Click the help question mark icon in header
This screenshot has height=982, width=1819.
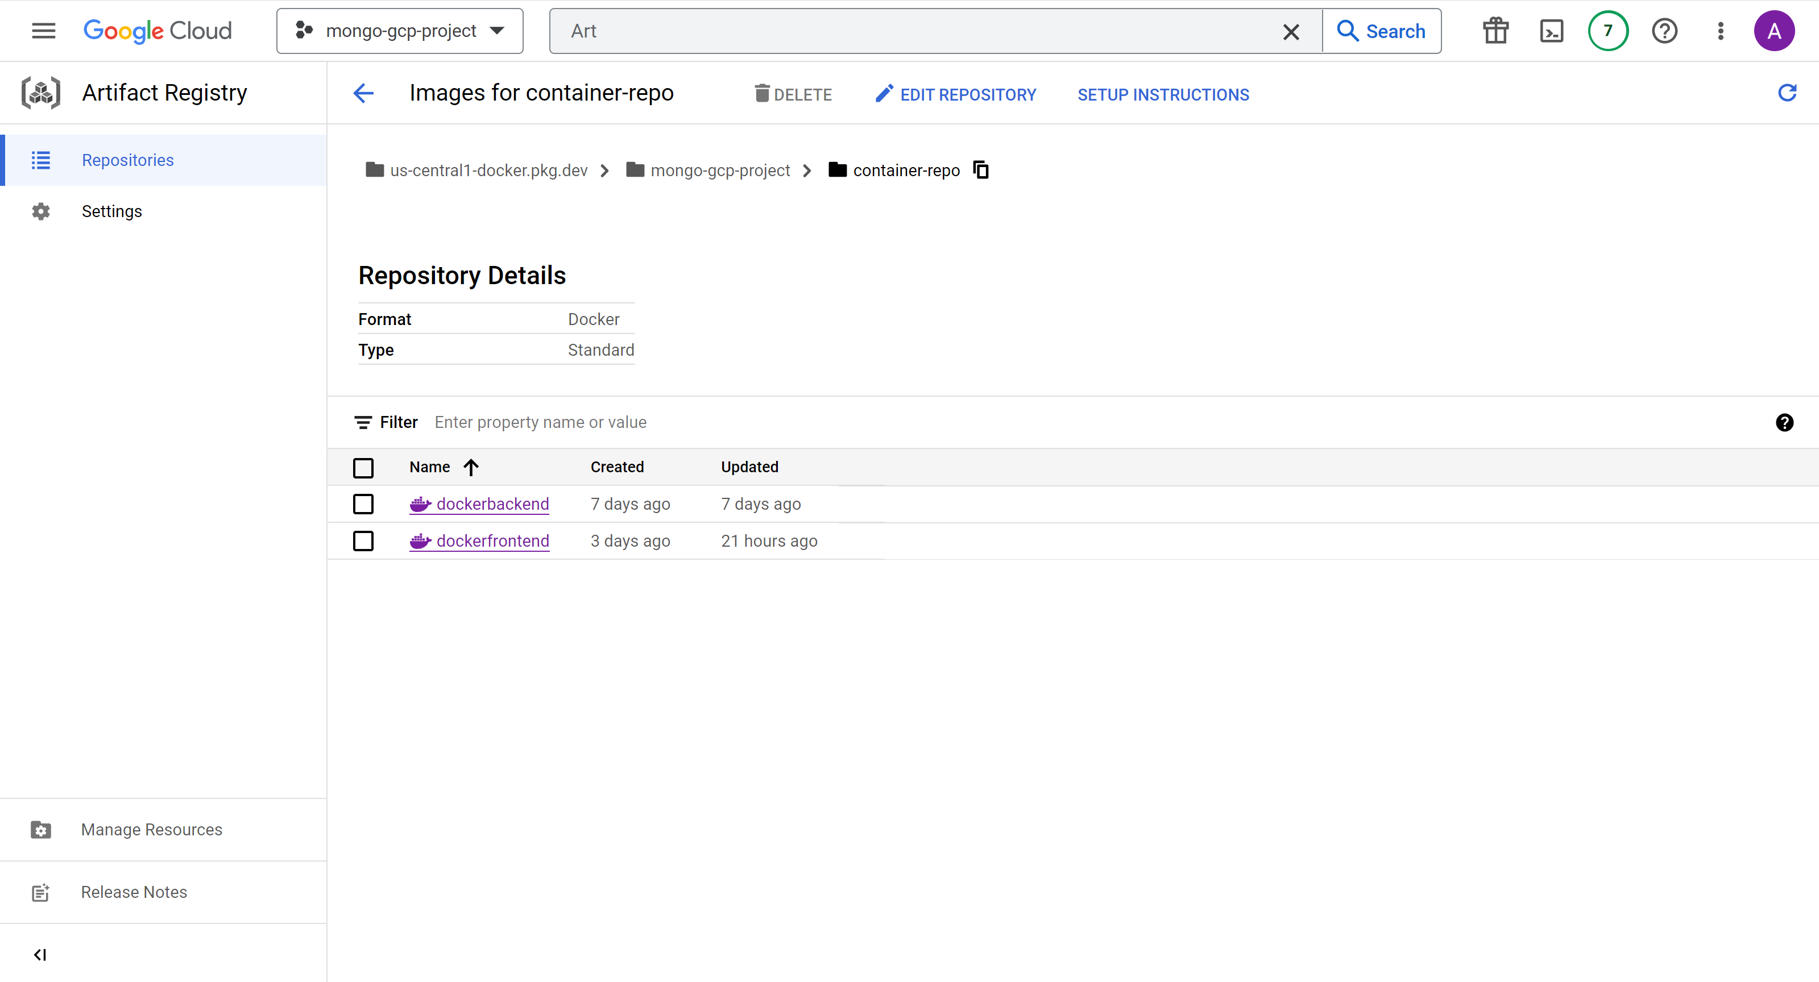pyautogui.click(x=1664, y=31)
